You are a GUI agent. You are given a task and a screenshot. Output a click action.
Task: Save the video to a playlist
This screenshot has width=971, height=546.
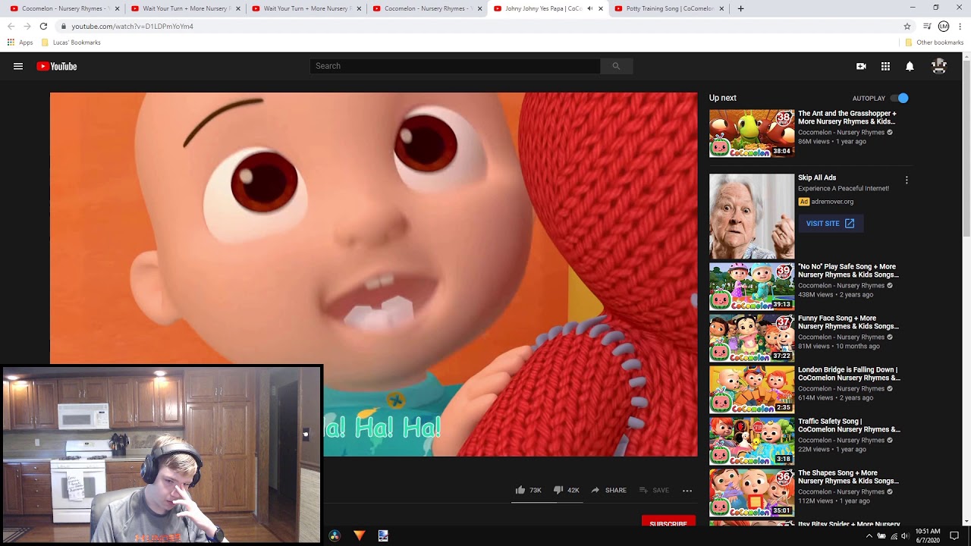(x=654, y=490)
